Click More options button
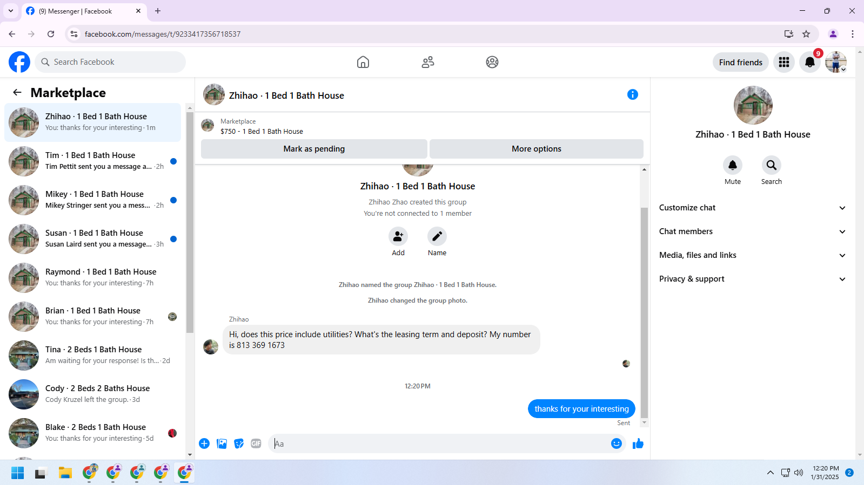This screenshot has width=864, height=485. (x=537, y=149)
